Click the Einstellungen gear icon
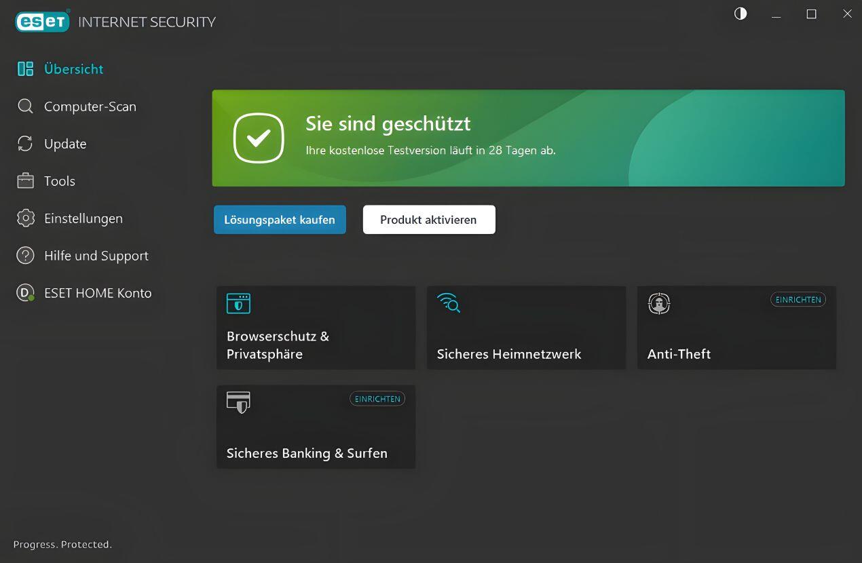862x563 pixels. point(25,218)
